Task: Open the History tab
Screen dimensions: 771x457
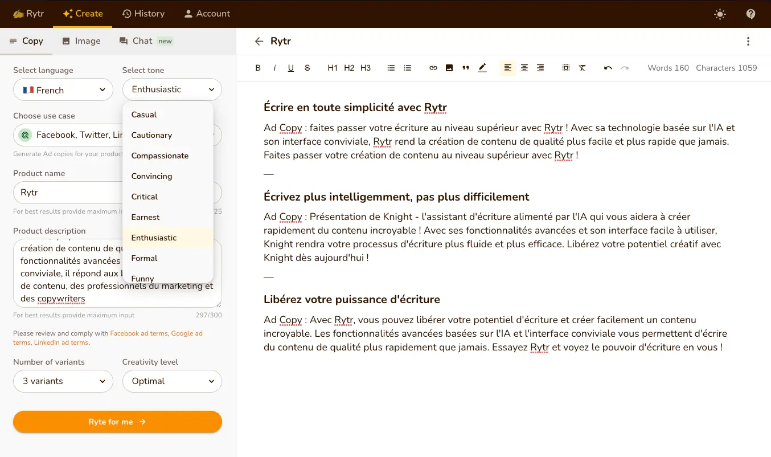Action: click(x=143, y=14)
